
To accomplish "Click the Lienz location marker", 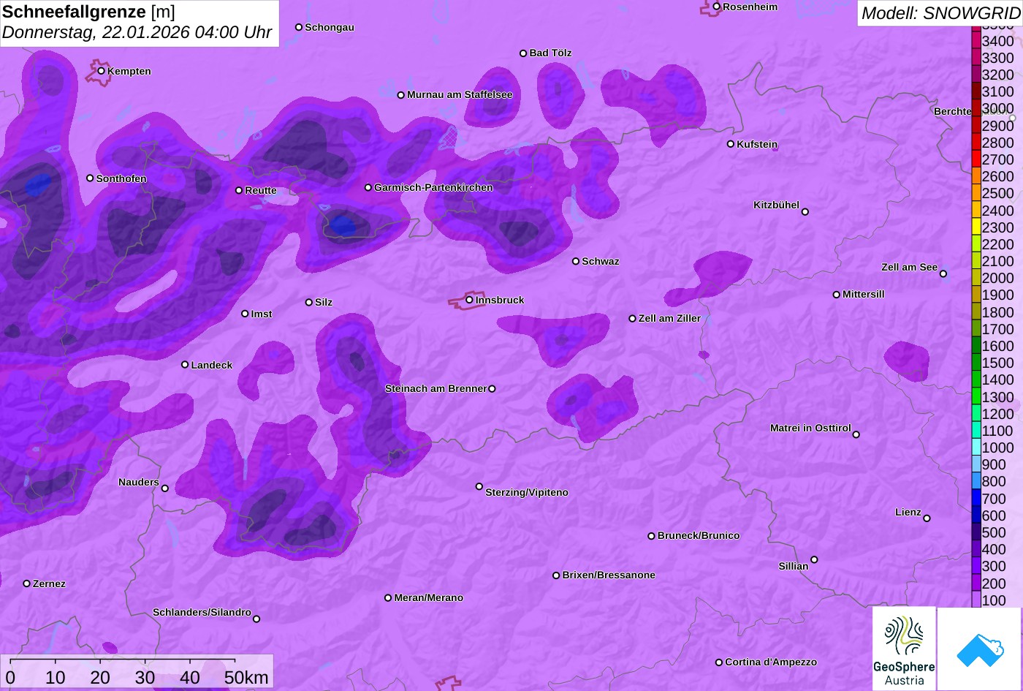I will (927, 518).
